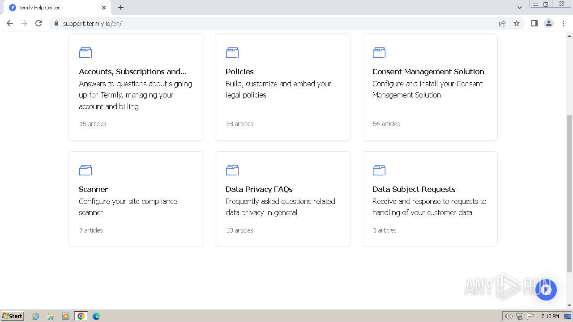Open the Windows Start menu
The height and width of the screenshot is (322, 573).
point(13,316)
